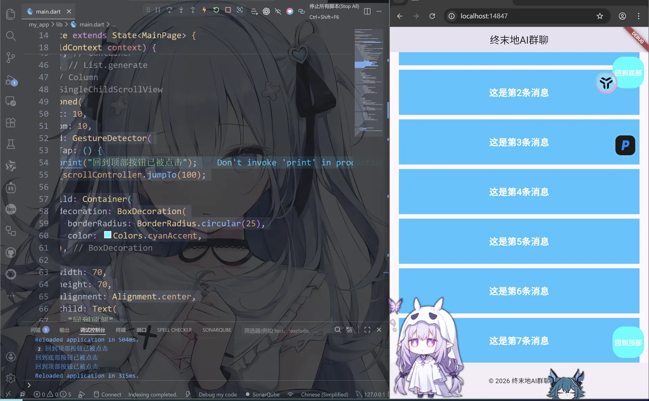This screenshot has width=649, height=401.
Task: Open the browser three-dot menu
Action: pos(639,16)
